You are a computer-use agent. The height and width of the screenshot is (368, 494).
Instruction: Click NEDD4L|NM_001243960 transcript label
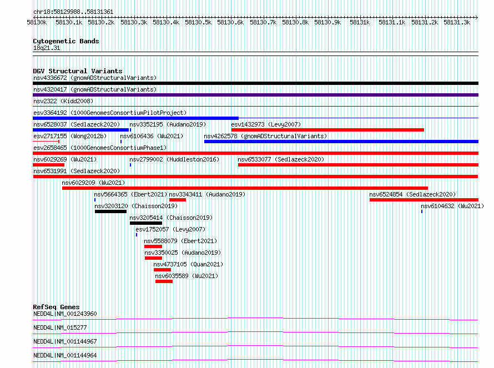65,314
